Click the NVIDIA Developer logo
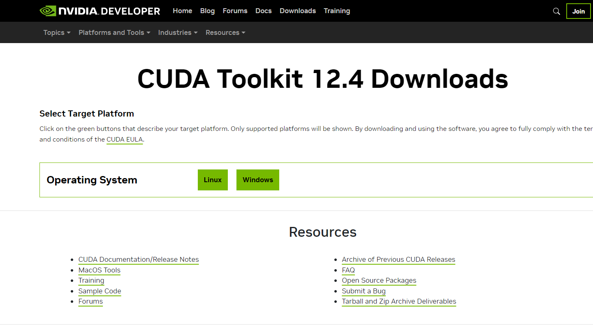This screenshot has height=334, width=593. pos(100,11)
